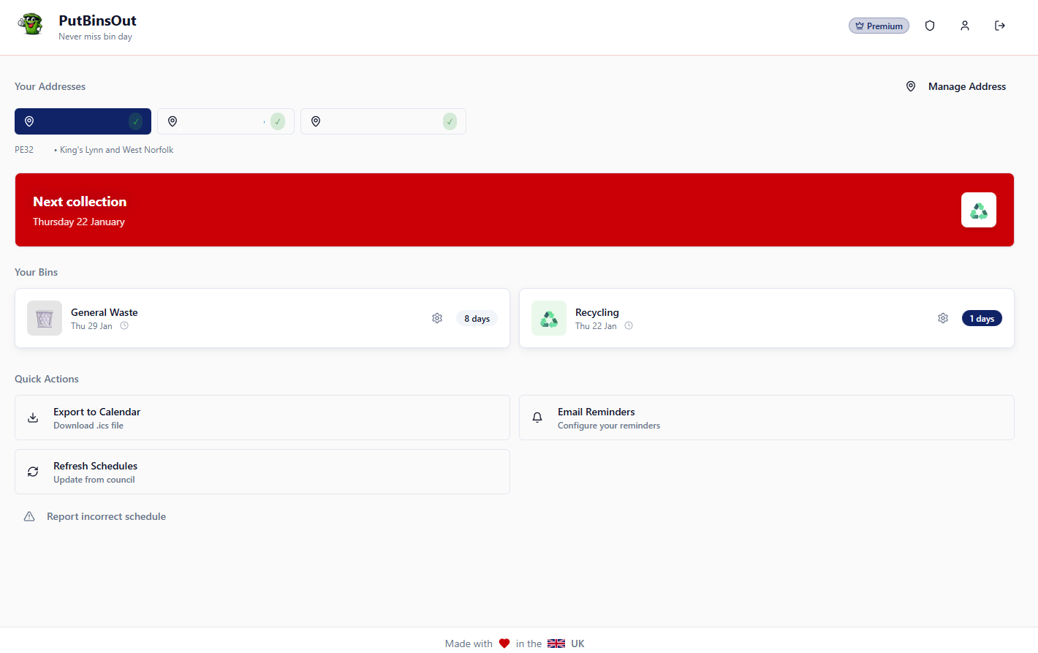This screenshot has height=653, width=1038.
Task: Click the clock icon beside Thu 29 Jan
Action: click(124, 326)
